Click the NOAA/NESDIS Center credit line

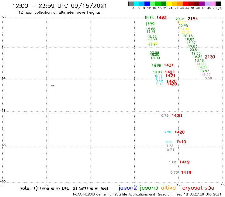point(122,194)
